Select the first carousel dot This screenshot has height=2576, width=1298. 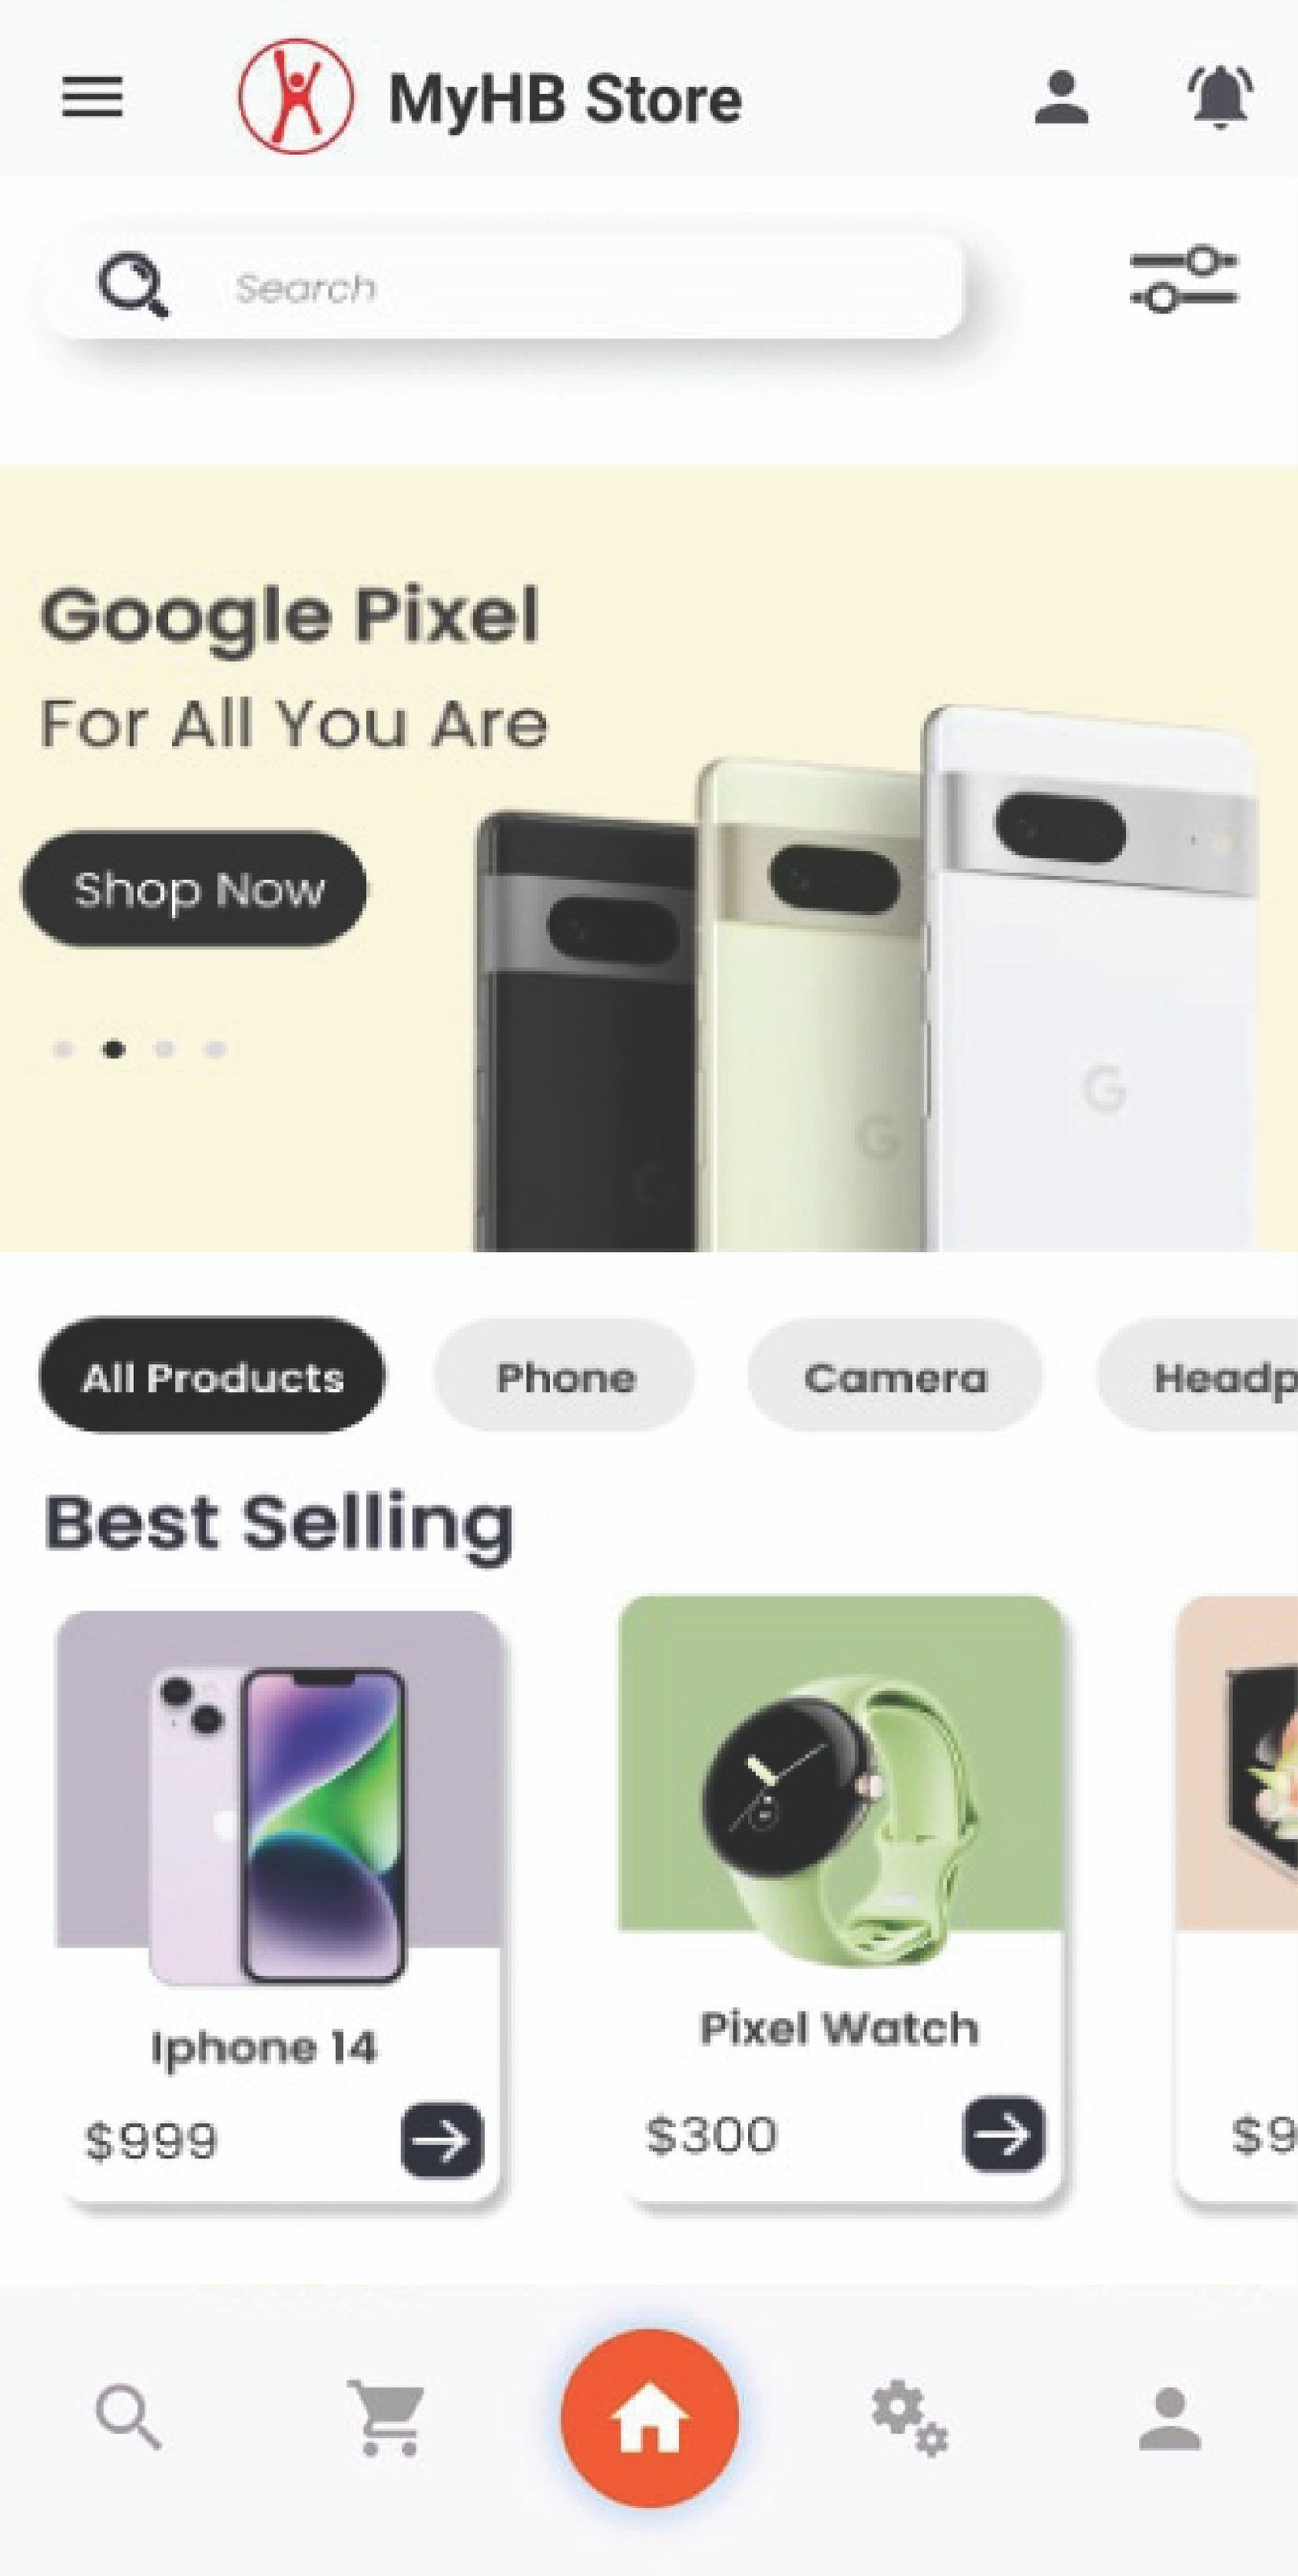click(63, 1049)
